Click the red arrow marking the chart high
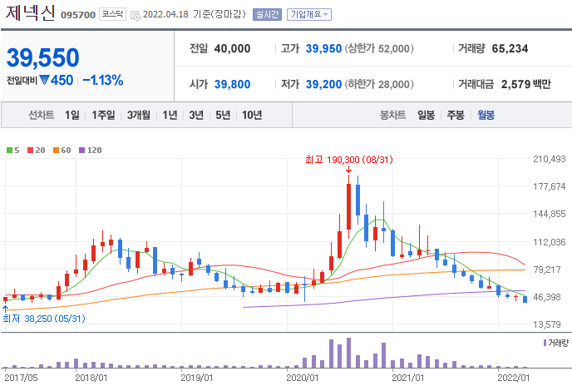The height and width of the screenshot is (386, 572). [x=348, y=170]
